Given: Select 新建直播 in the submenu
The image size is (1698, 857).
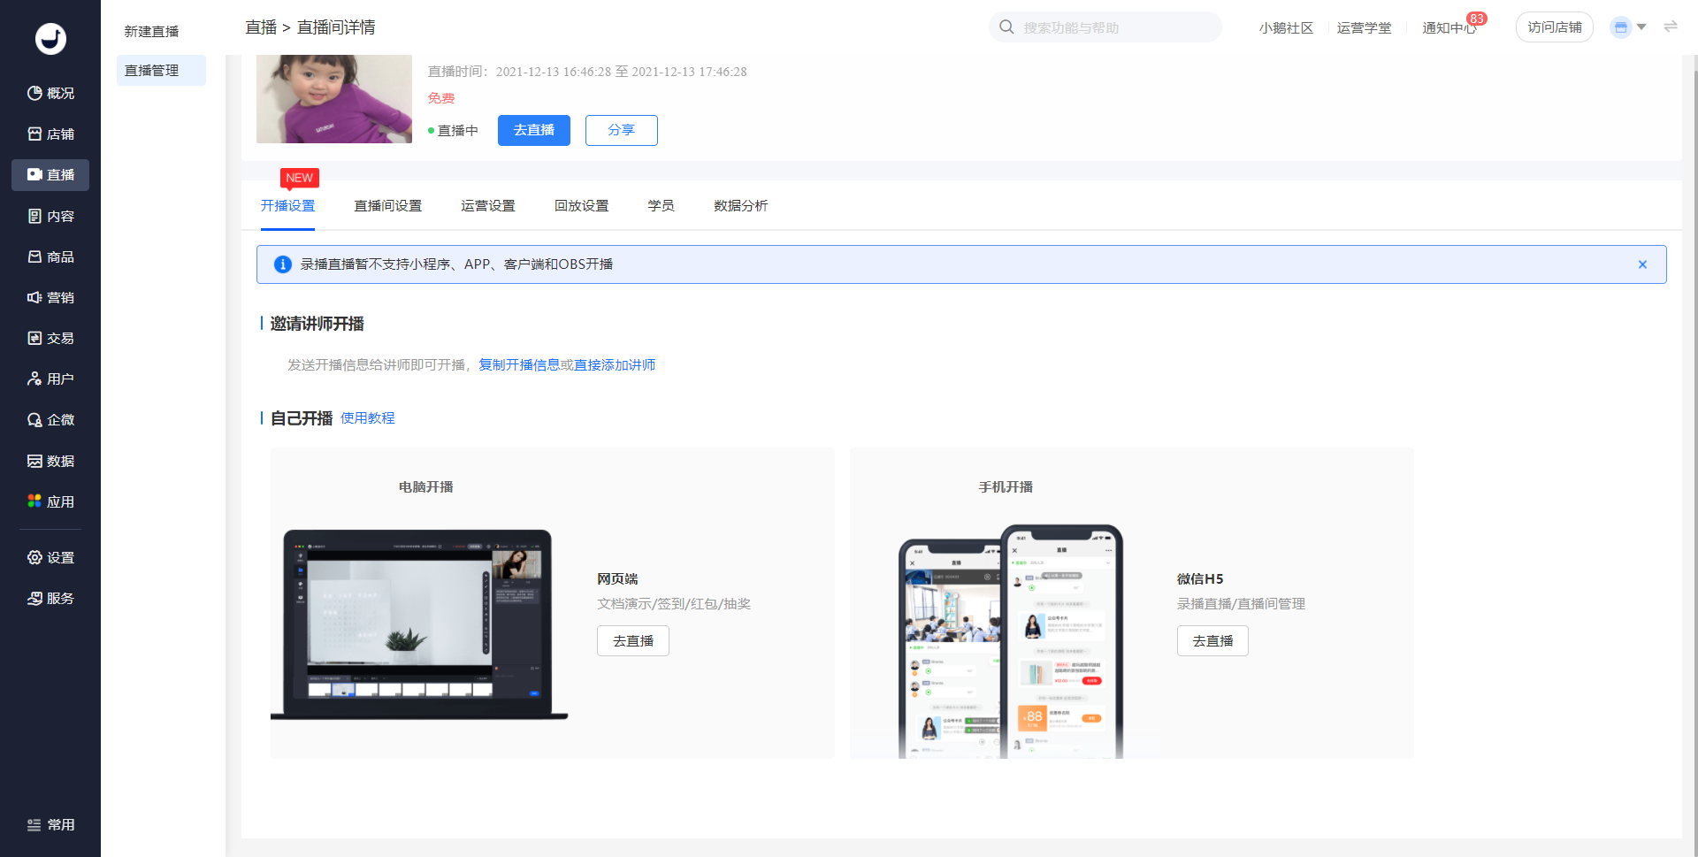Looking at the screenshot, I should tap(151, 31).
